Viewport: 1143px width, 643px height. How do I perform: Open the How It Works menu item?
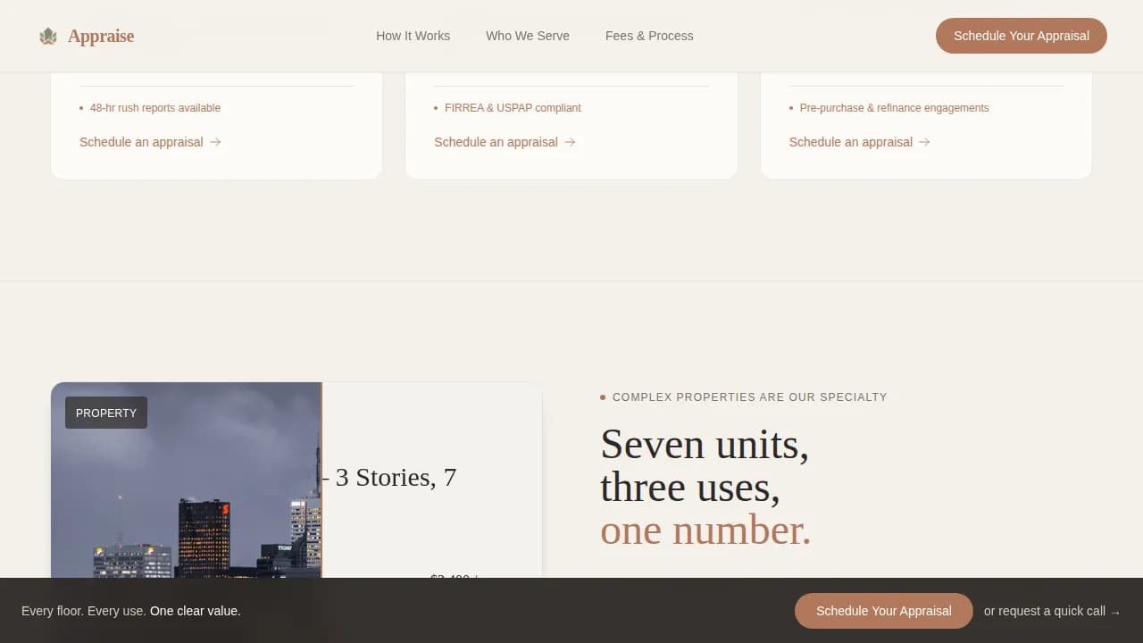coord(413,36)
